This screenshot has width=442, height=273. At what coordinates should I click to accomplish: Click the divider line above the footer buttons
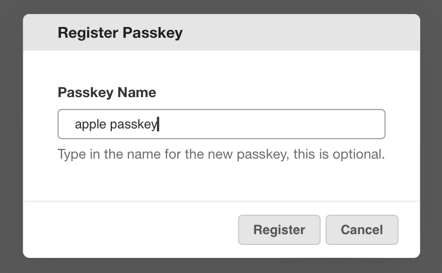[x=221, y=201]
